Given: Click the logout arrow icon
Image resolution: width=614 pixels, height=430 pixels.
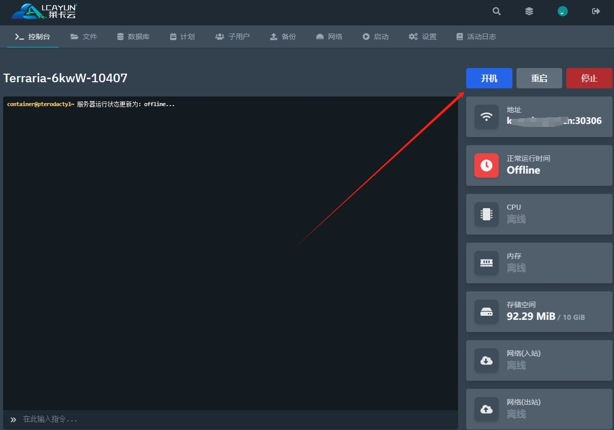Looking at the screenshot, I should (596, 11).
